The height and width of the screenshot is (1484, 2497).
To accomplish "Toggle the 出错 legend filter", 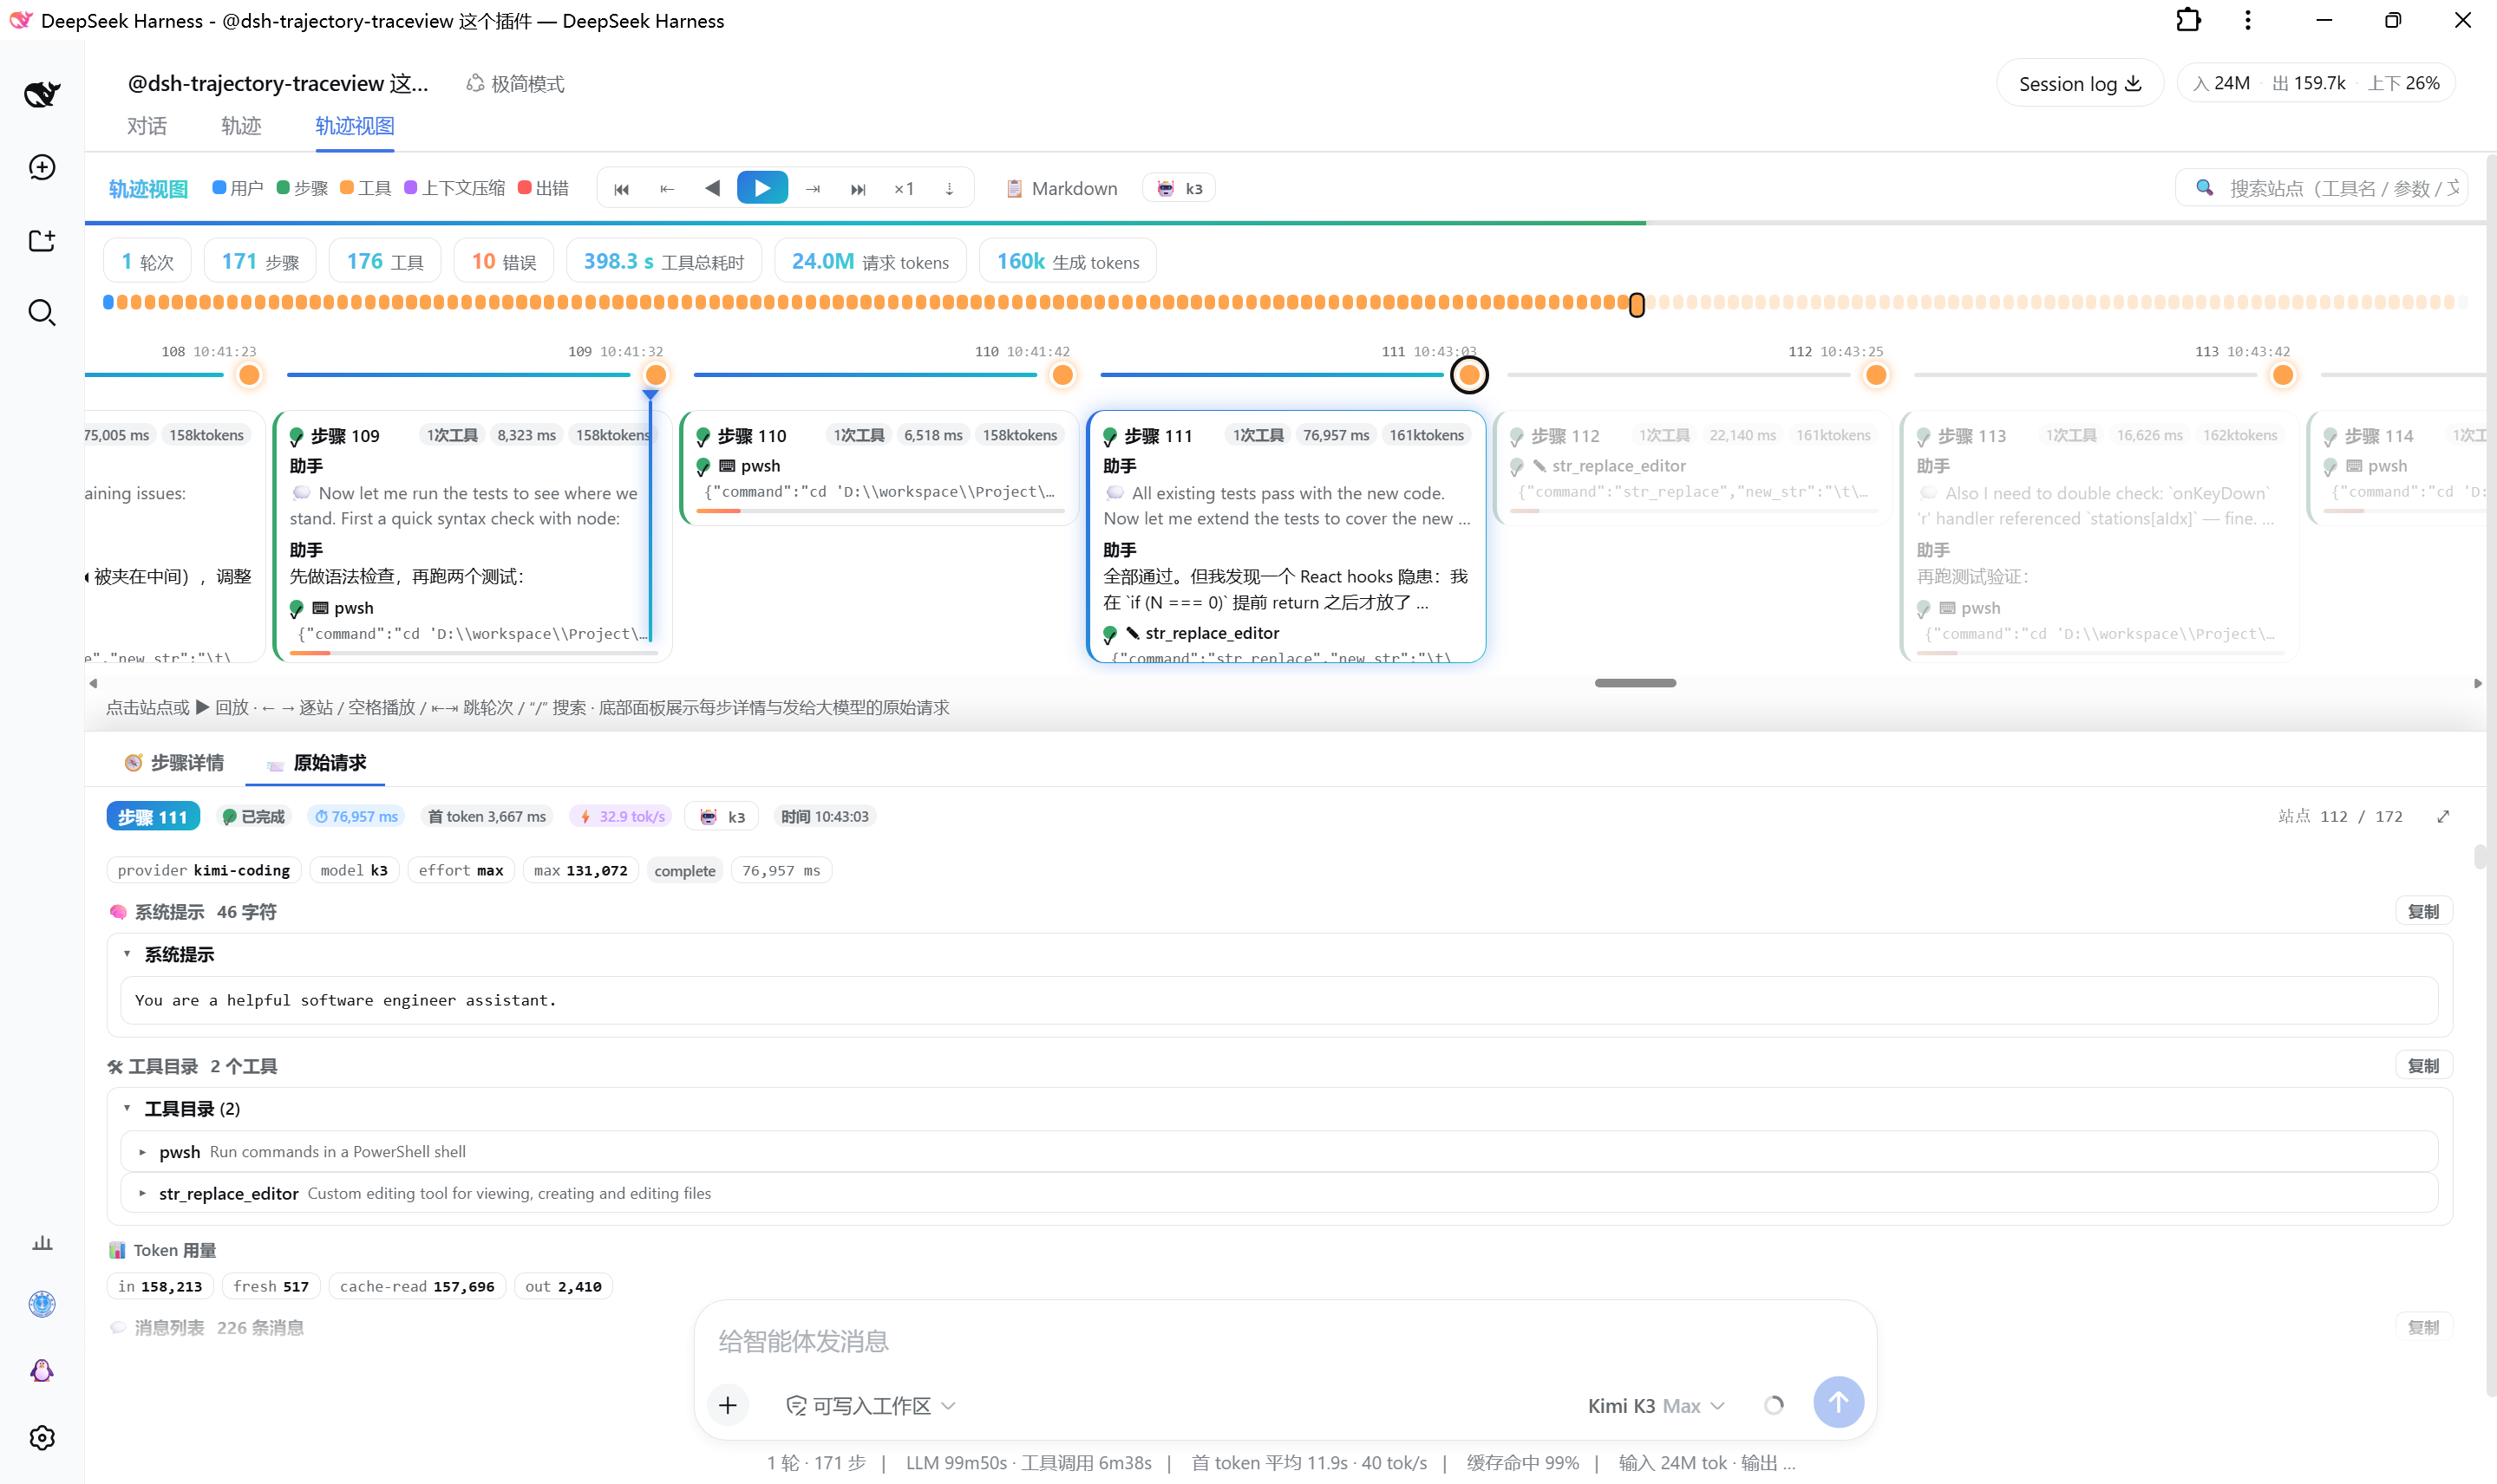I will click(x=543, y=188).
